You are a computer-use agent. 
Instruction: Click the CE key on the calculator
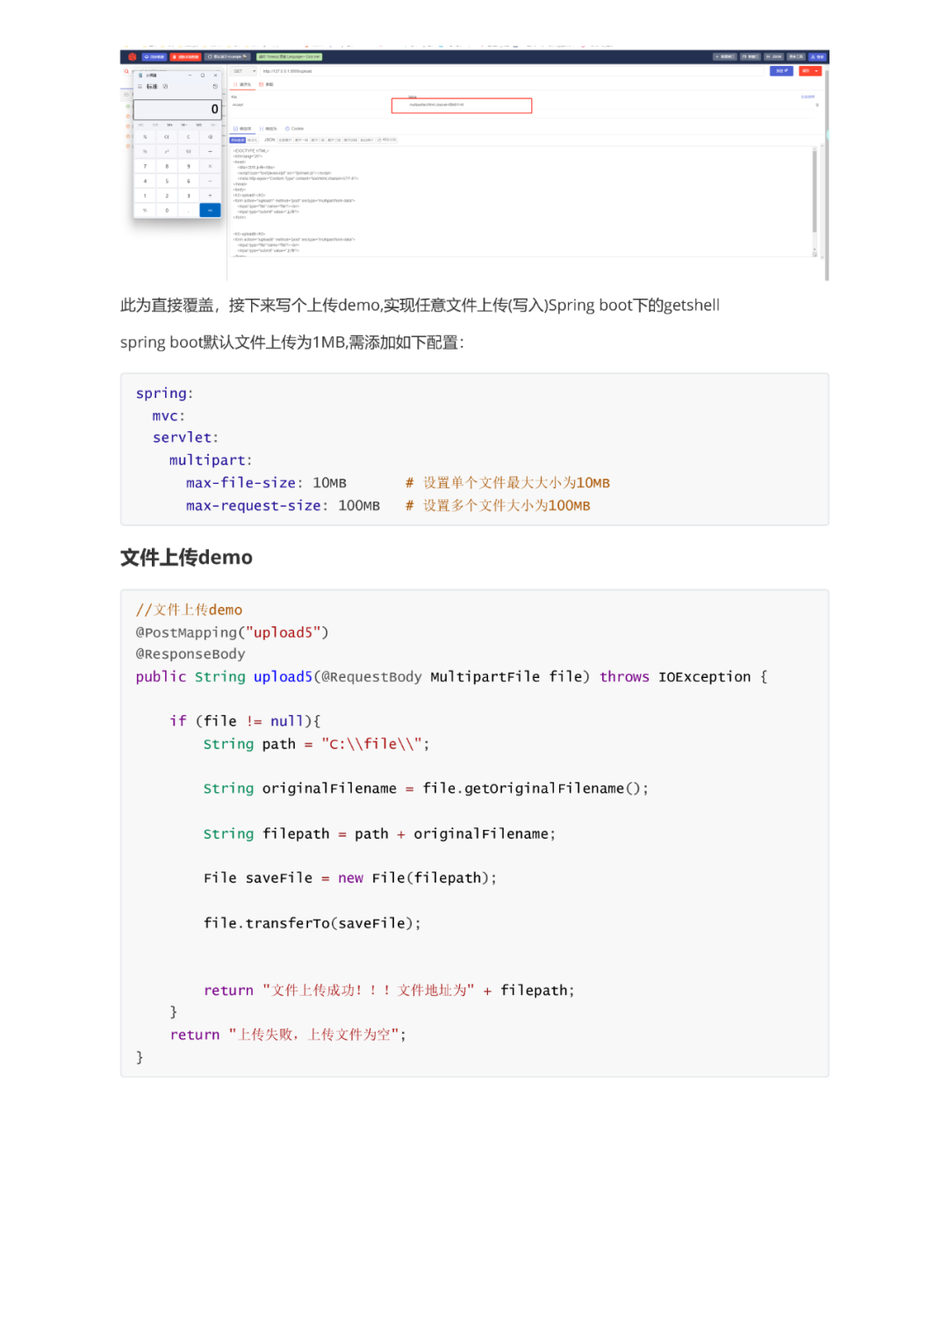(167, 137)
